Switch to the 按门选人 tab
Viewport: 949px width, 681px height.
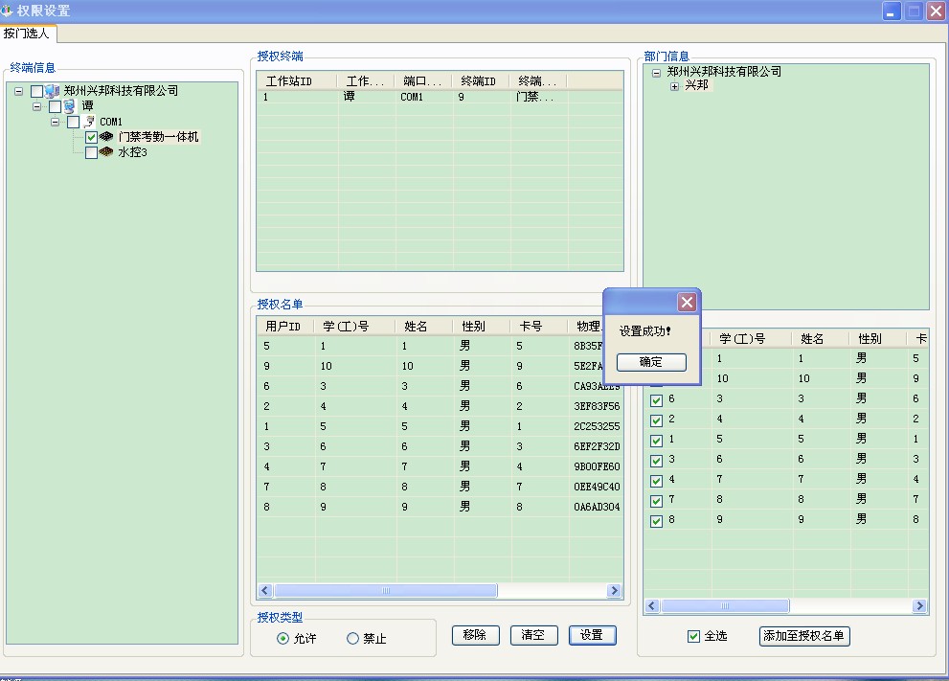click(27, 34)
